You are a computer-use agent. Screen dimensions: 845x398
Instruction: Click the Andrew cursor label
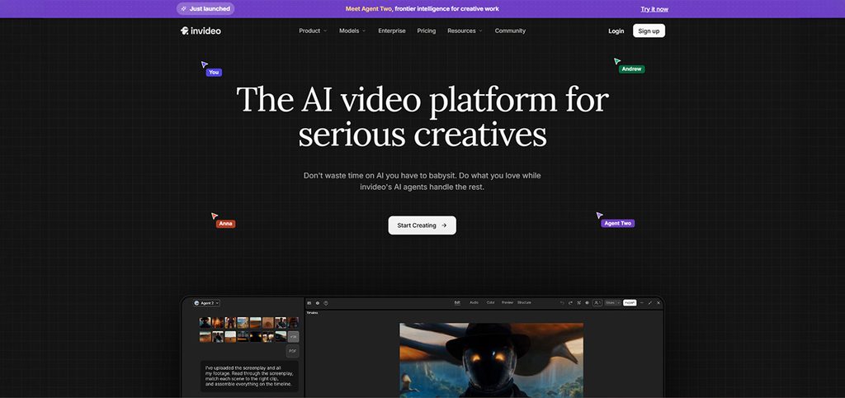click(x=631, y=69)
